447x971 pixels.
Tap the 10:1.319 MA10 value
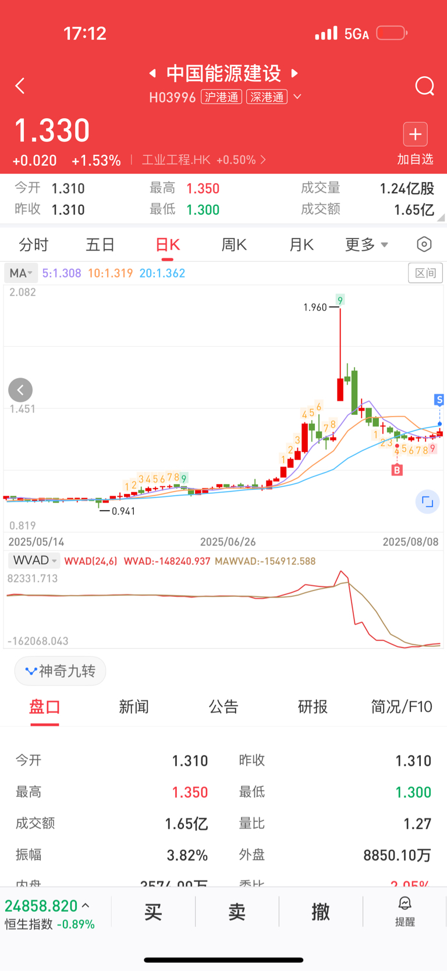click(x=111, y=273)
